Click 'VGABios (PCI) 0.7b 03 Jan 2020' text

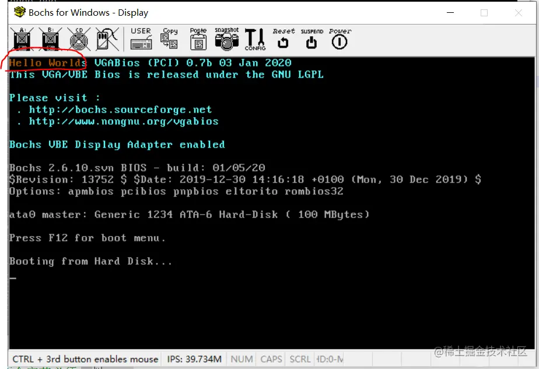click(x=193, y=63)
